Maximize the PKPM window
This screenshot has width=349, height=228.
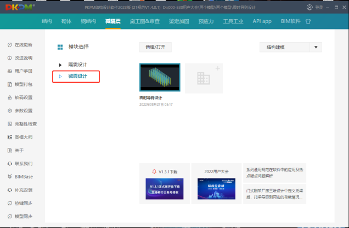point(336,7)
